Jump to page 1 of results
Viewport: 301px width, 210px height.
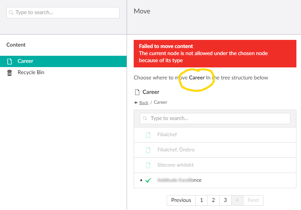tap(201, 200)
